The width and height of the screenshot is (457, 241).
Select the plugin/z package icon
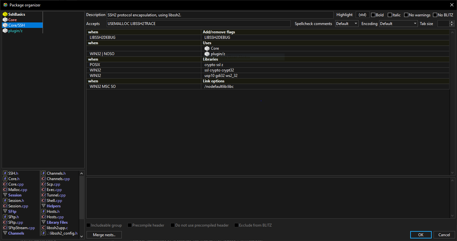click(x=5, y=31)
